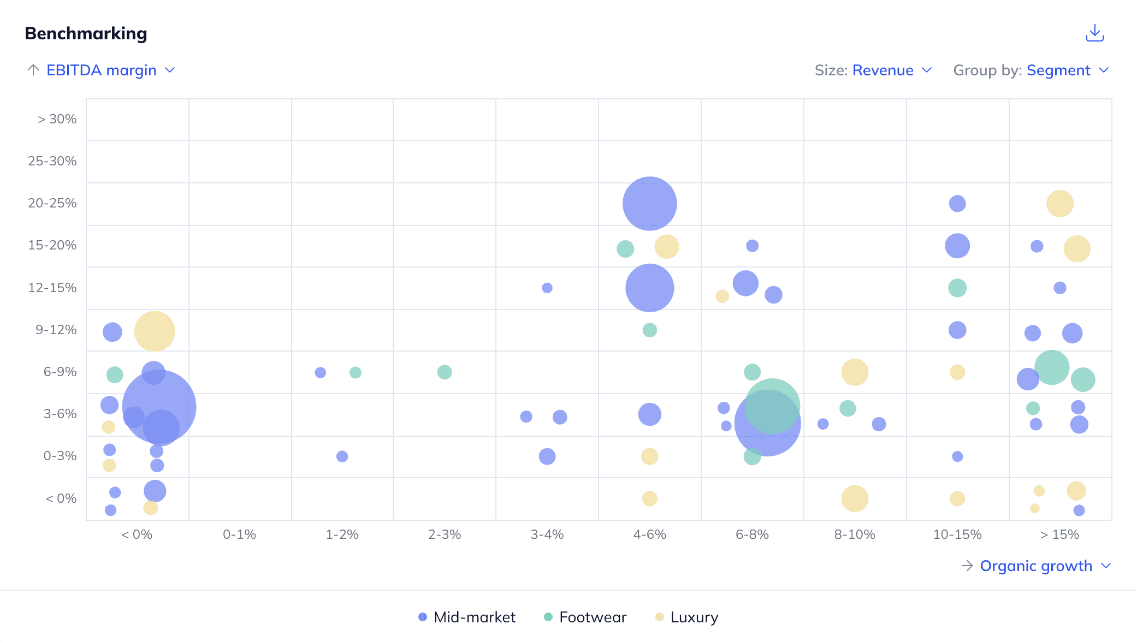Click the biggest Mid-market bubble in 20-25% row

(649, 204)
